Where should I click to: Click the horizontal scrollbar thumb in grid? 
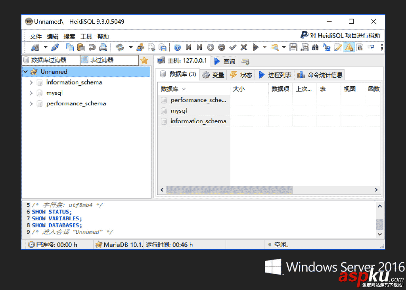coord(230,190)
